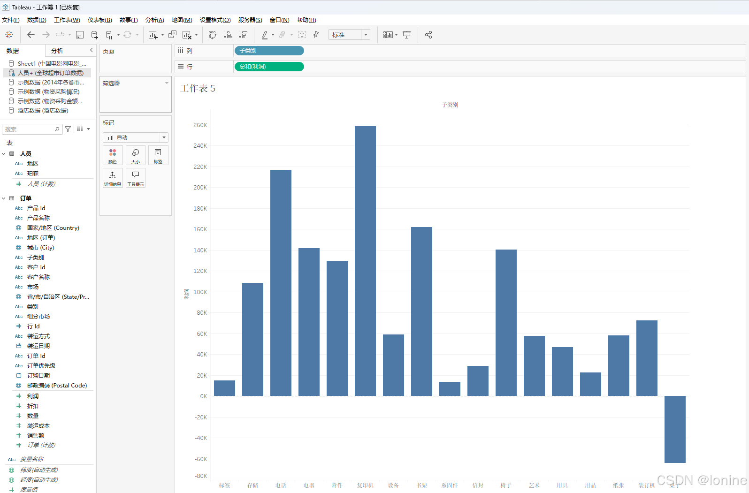Click the 书架 bar in chart
The image size is (749, 493).
(x=421, y=311)
